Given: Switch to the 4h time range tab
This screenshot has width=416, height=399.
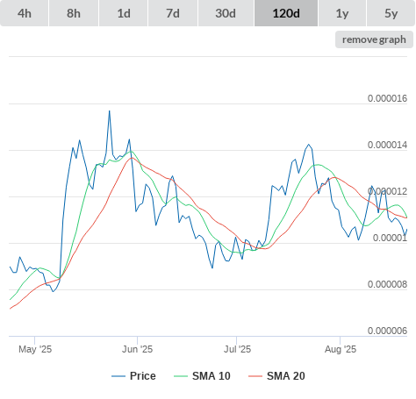Looking at the screenshot, I should pyautogui.click(x=25, y=13).
